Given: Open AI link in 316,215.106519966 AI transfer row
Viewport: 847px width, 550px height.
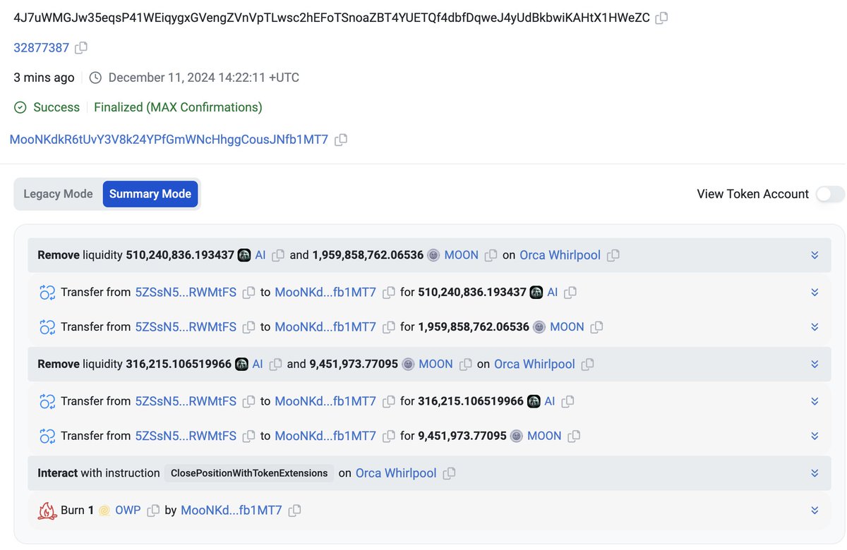Looking at the screenshot, I should pos(550,401).
